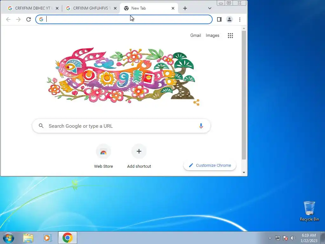Open the Chrome side panel icon
This screenshot has height=244, width=325.
click(x=219, y=19)
